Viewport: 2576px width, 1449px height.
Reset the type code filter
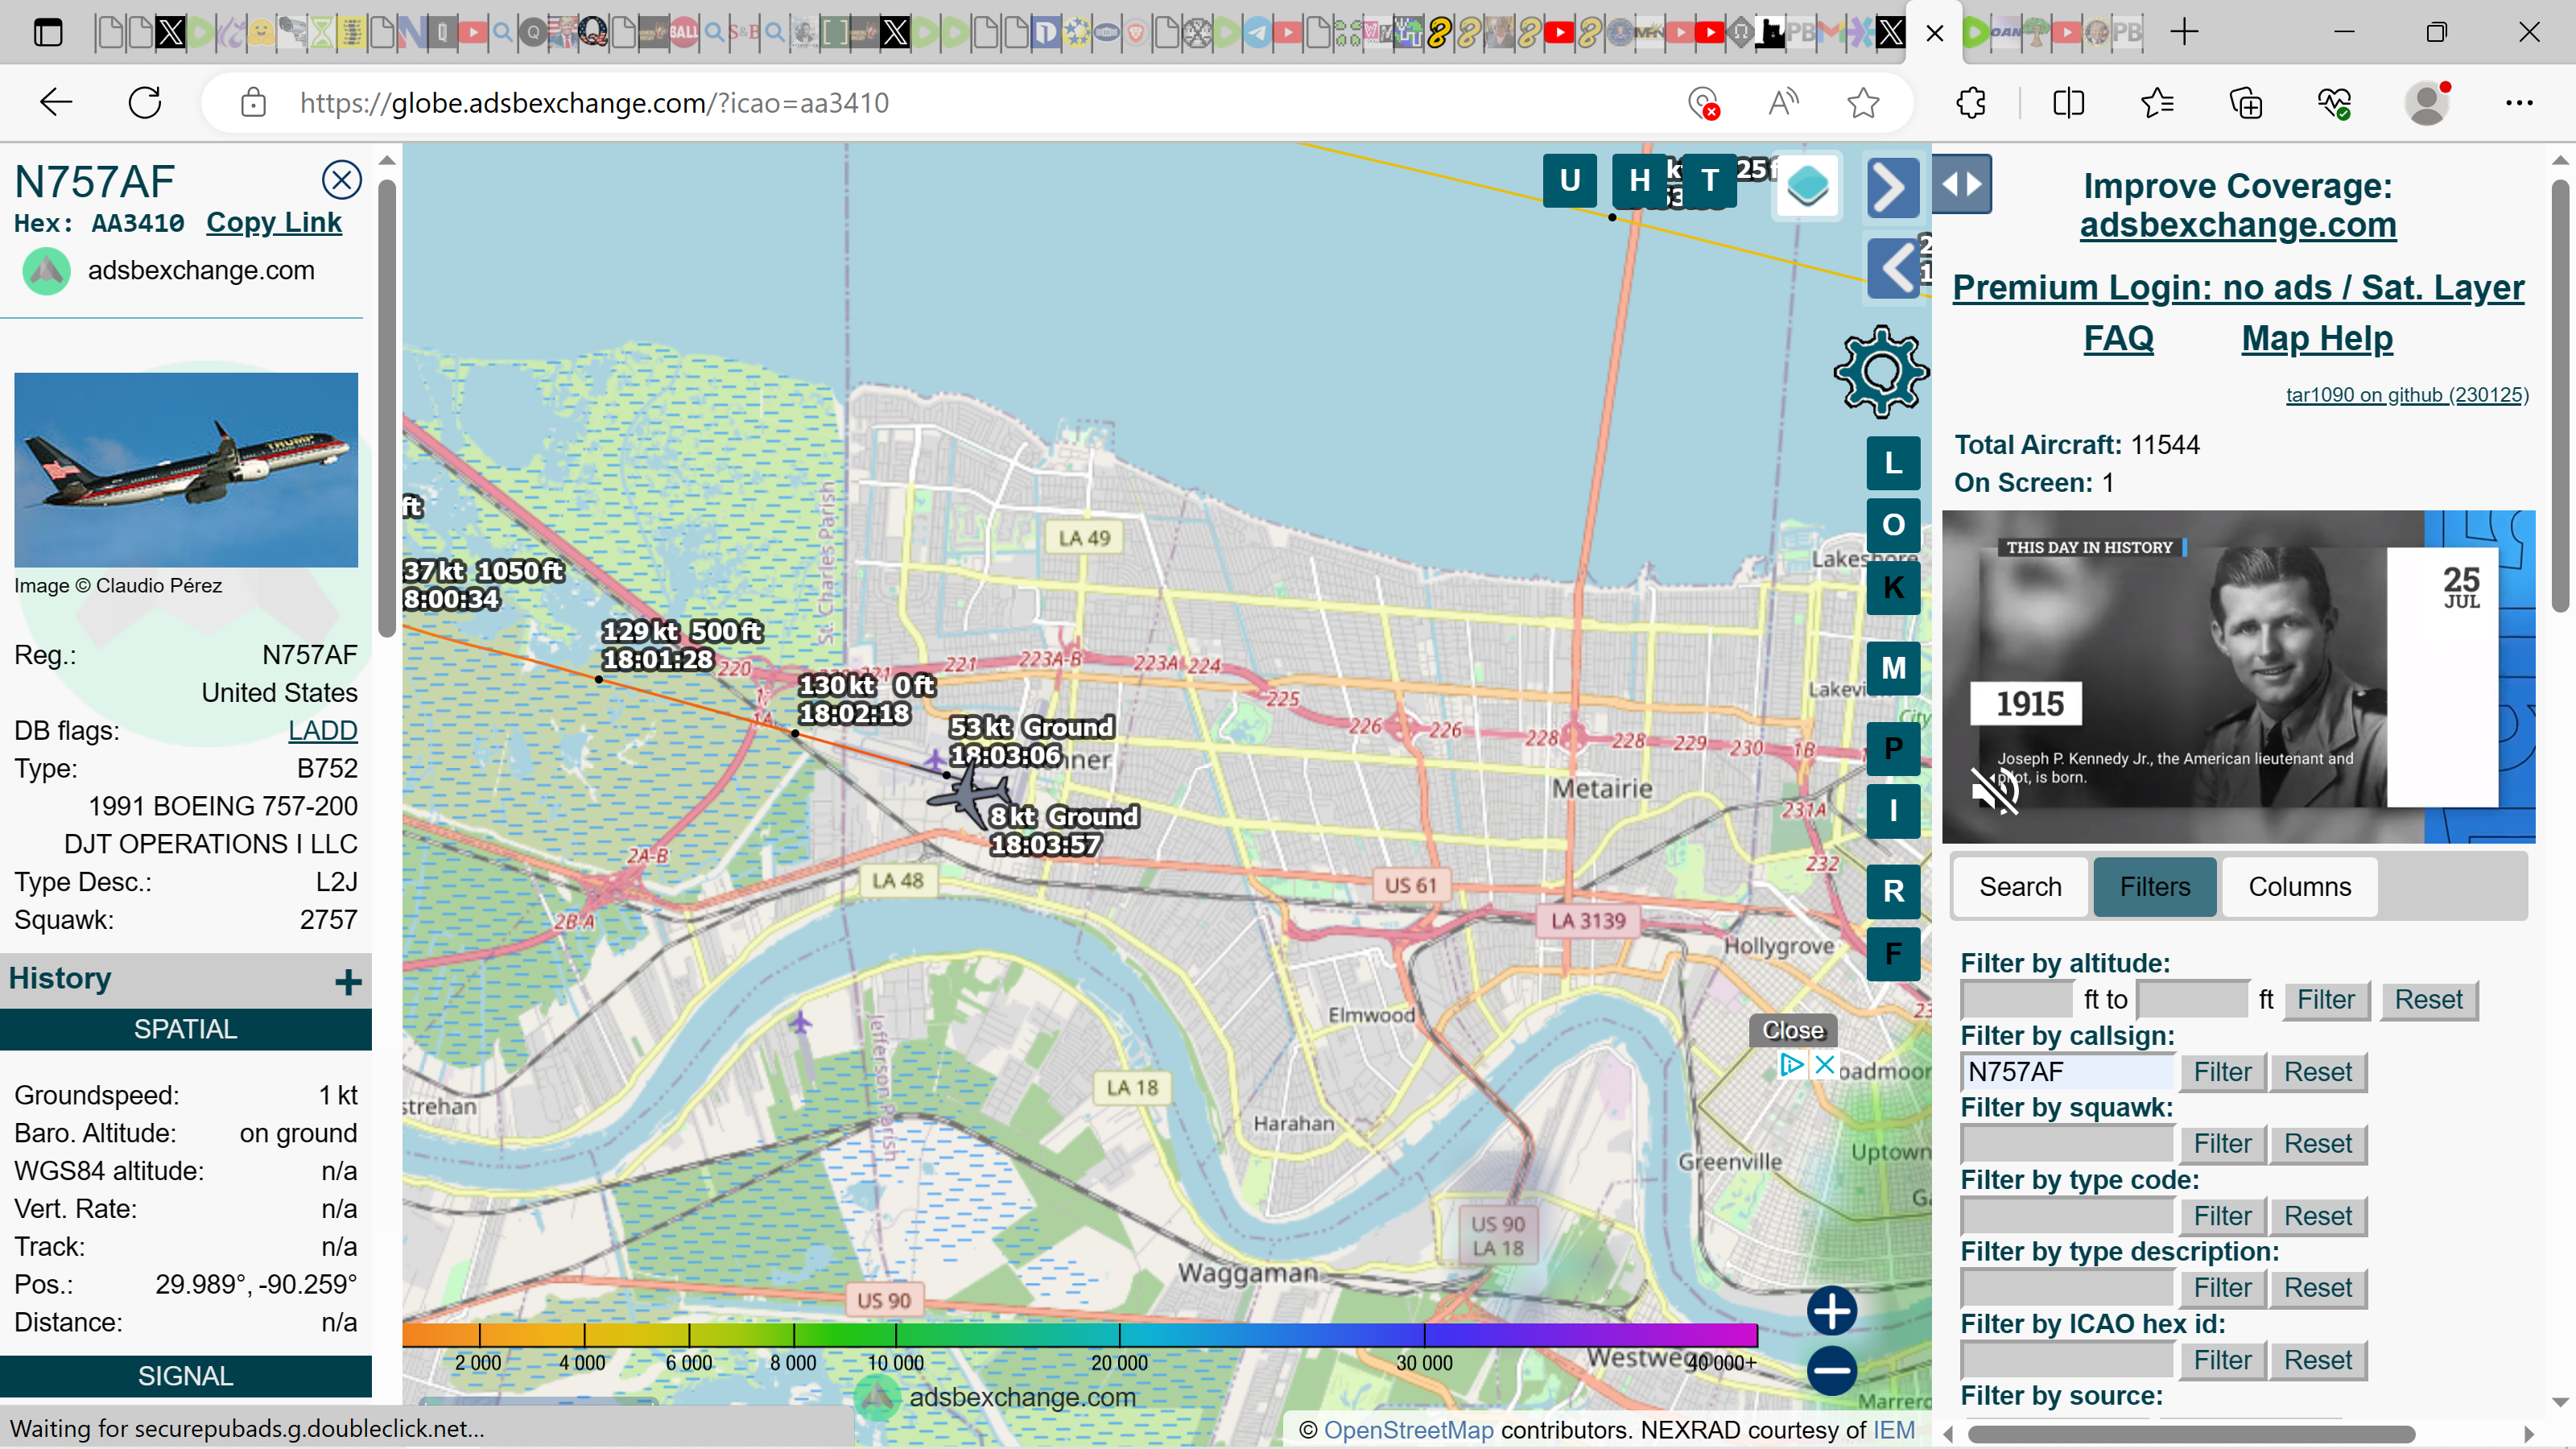2318,1216
